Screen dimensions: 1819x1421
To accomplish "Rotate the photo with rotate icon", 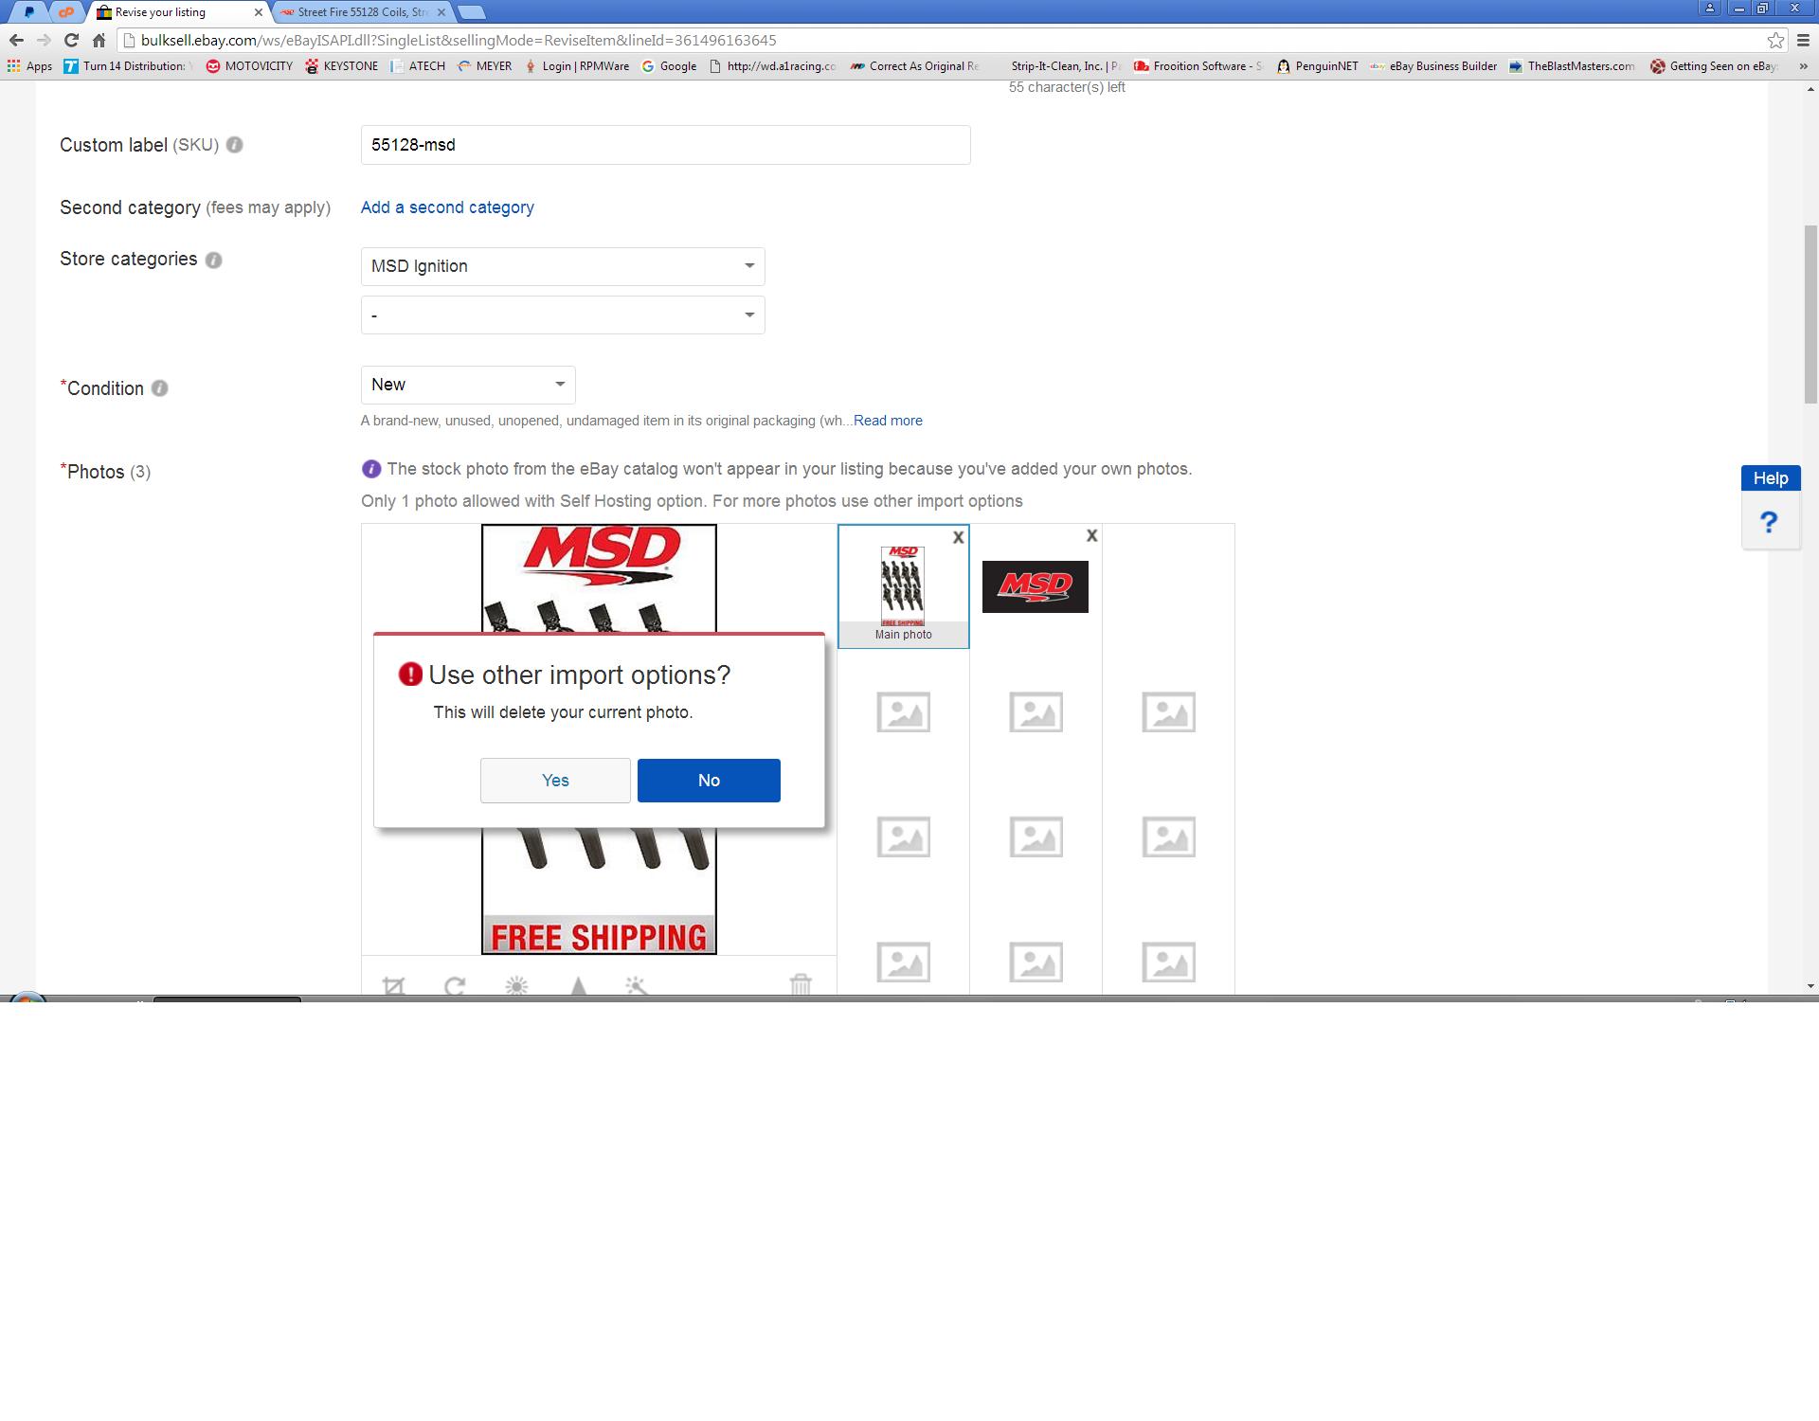I will point(455,985).
